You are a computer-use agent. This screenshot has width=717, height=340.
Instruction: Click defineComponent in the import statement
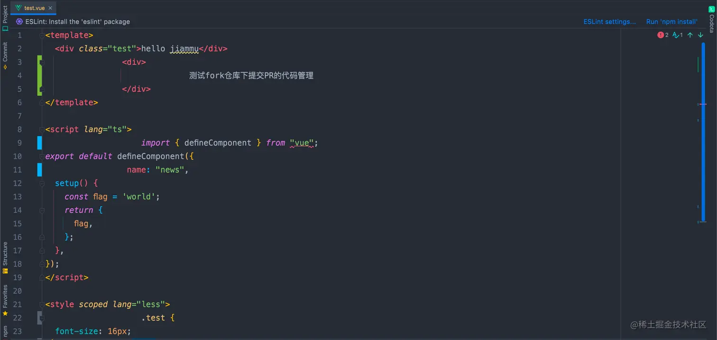pos(218,143)
